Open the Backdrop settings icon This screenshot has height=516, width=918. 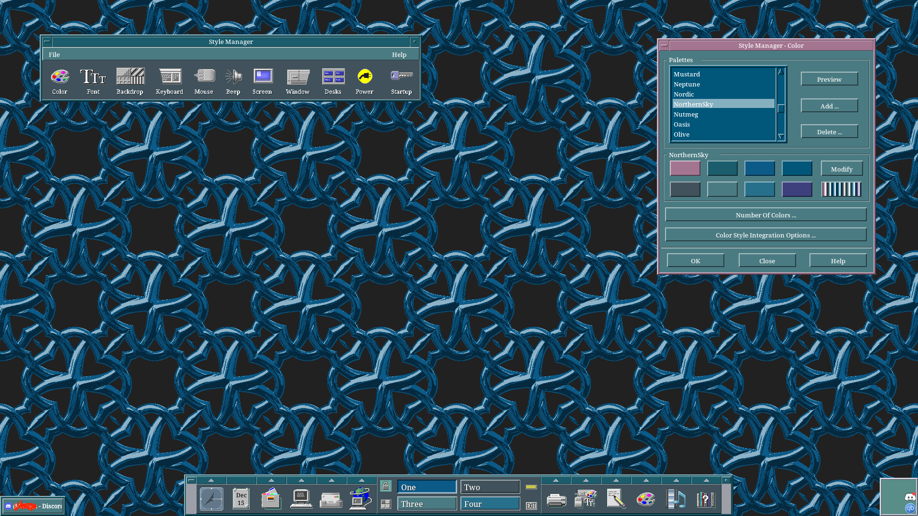coord(130,81)
